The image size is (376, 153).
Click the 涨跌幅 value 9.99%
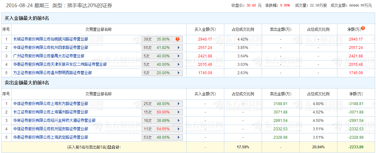285,5
